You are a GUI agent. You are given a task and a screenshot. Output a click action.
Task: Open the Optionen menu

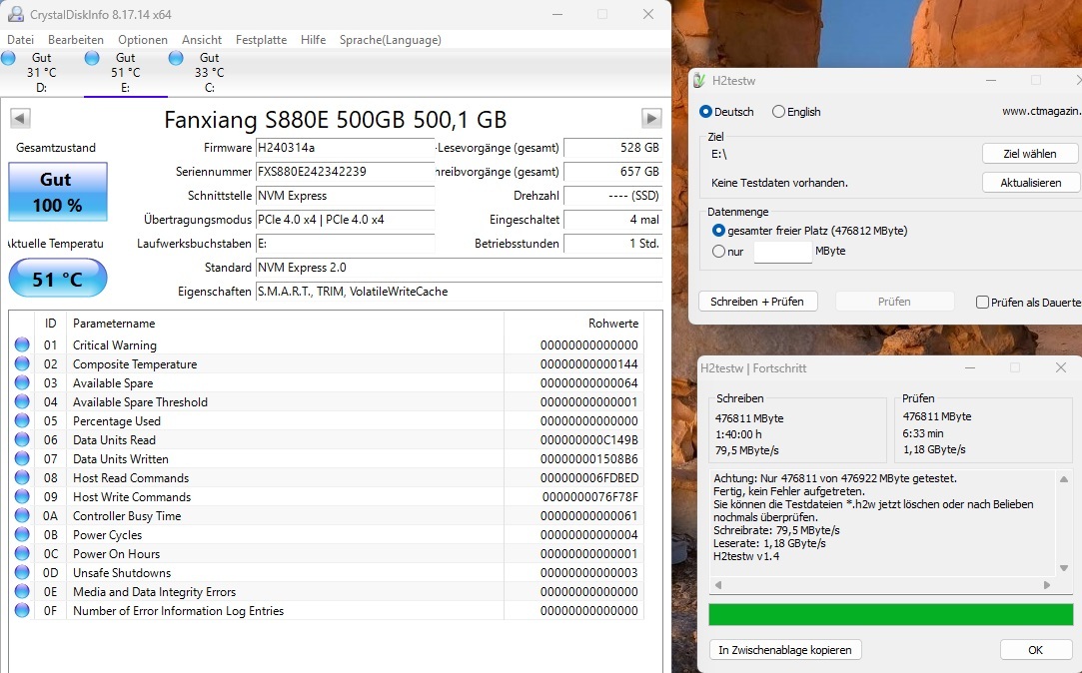(x=143, y=40)
